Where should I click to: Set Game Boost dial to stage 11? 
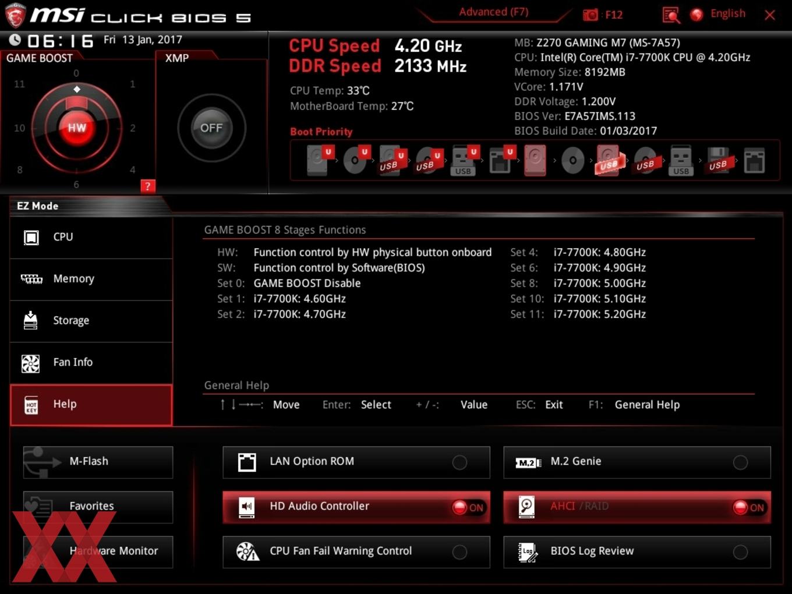(x=19, y=84)
